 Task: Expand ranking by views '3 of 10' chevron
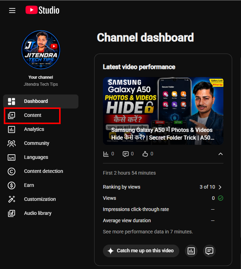pyautogui.click(x=220, y=187)
